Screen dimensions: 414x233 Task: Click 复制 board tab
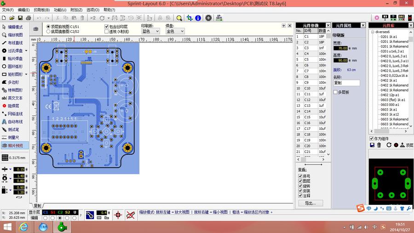point(38,205)
